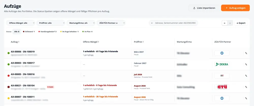Click the Steht badge on AX-00021
Image resolution: width=254 pixels, height=106 pixels.
pos(50,87)
